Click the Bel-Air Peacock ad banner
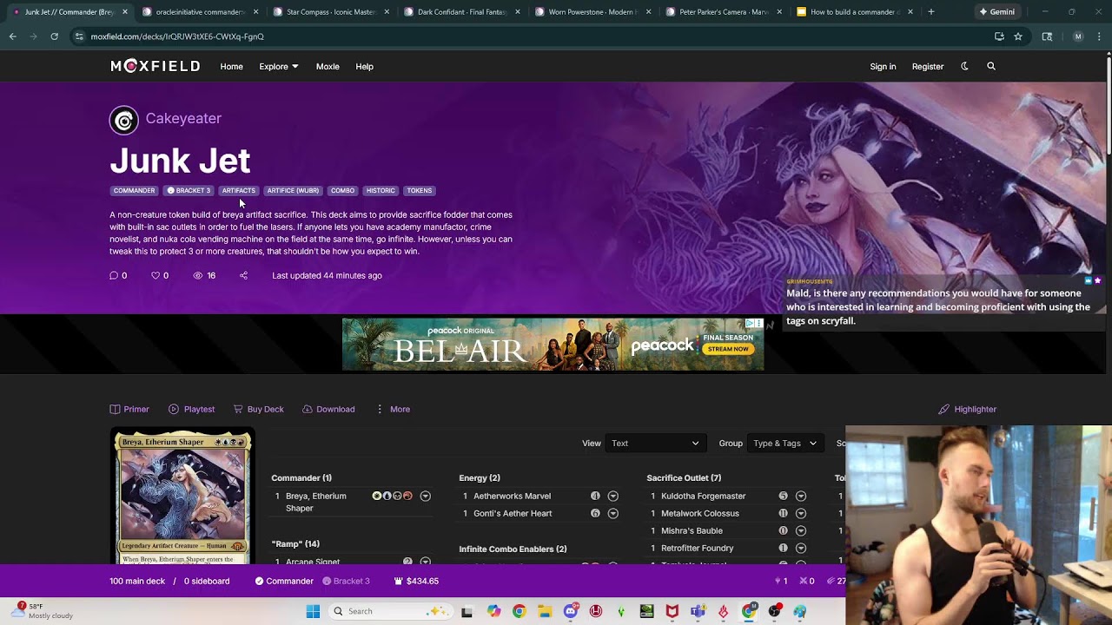Screen dimensions: 1112x625 pos(553,344)
